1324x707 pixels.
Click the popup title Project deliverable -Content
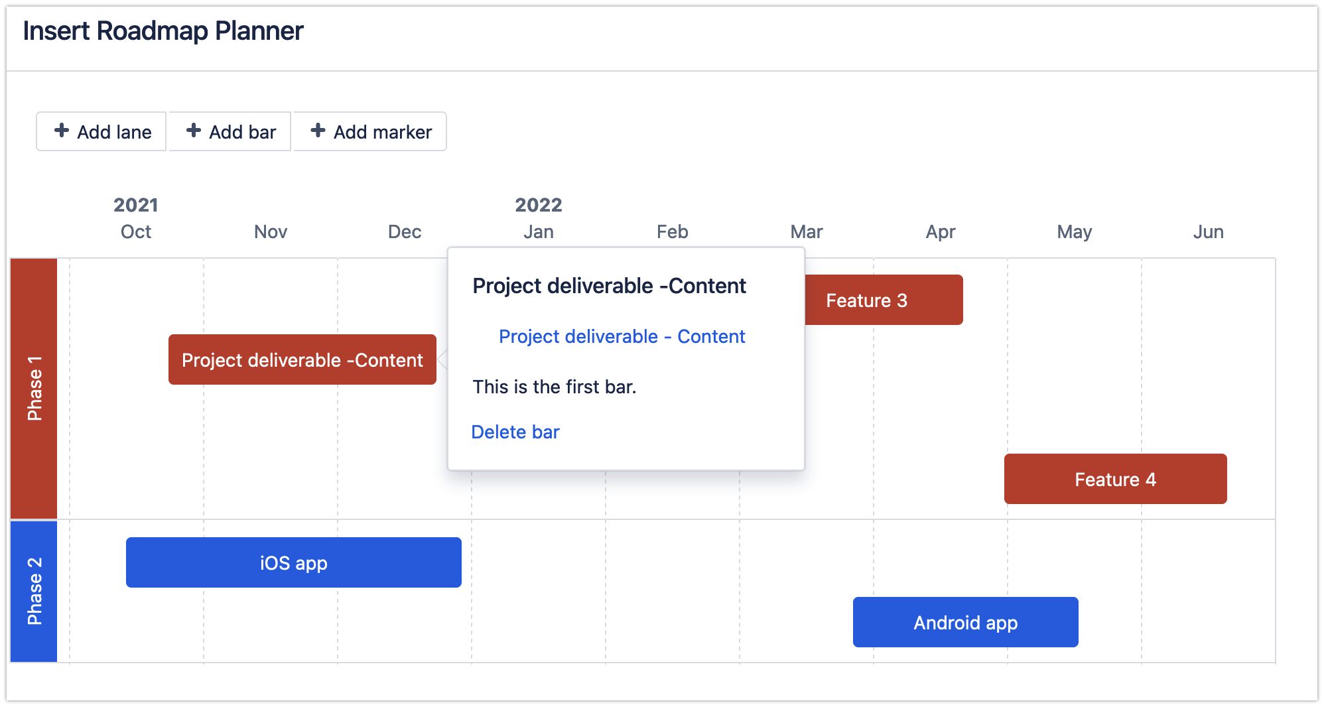609,285
